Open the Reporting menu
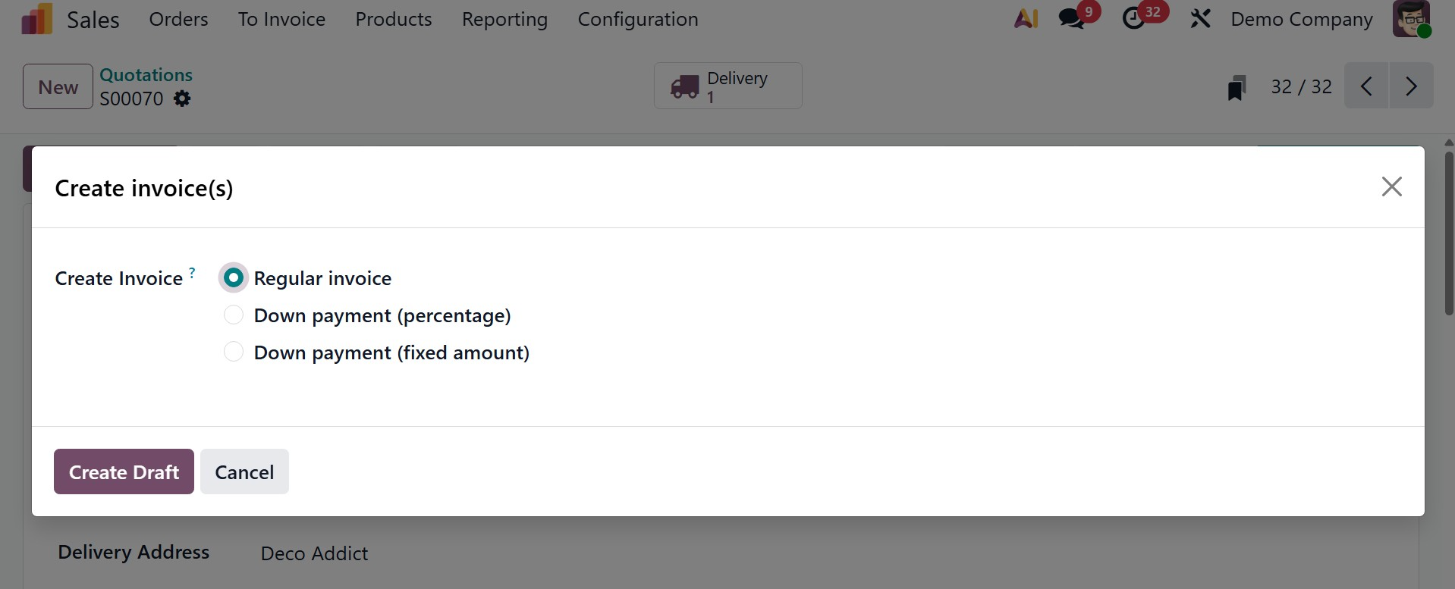This screenshot has height=589, width=1455. [x=504, y=19]
